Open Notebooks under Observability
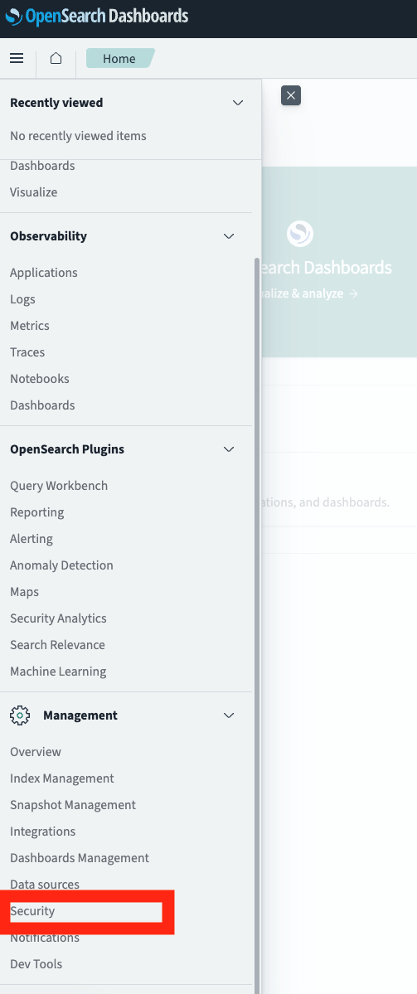Viewport: 417px width, 994px height. tap(40, 379)
